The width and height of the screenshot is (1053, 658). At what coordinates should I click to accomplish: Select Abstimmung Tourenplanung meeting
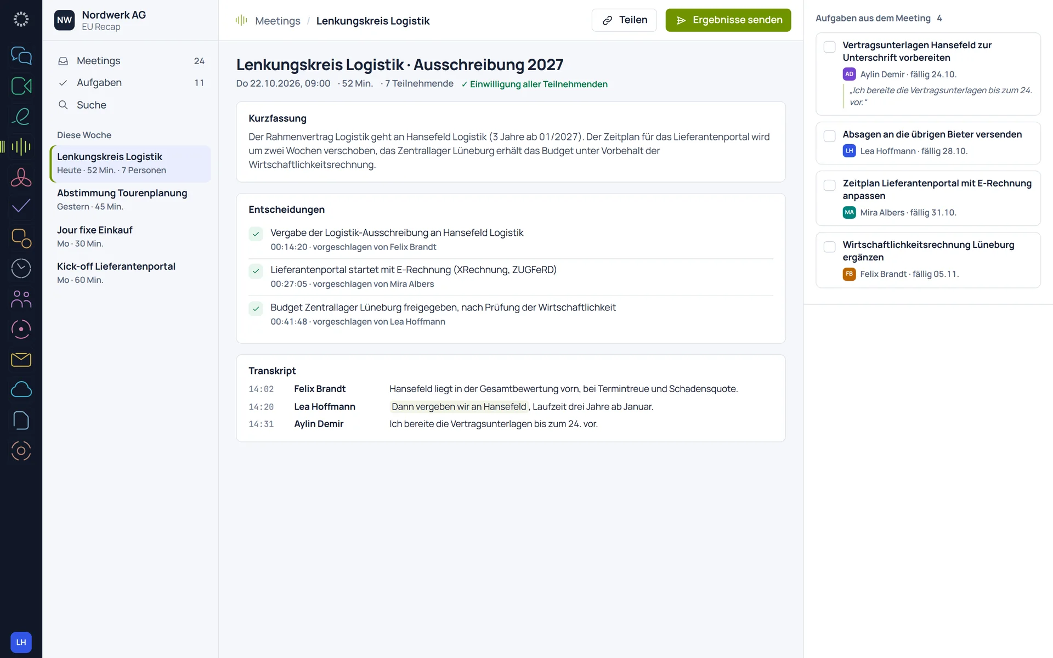(x=131, y=200)
